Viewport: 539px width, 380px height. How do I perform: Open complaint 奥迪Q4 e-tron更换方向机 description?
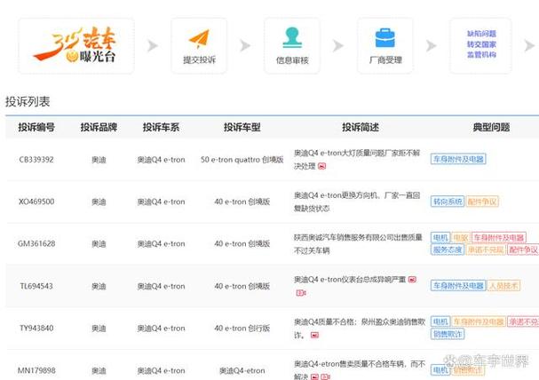[357, 202]
